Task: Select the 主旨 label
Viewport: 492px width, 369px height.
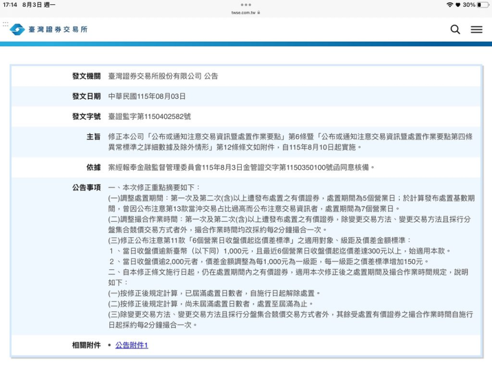Action: point(93,137)
